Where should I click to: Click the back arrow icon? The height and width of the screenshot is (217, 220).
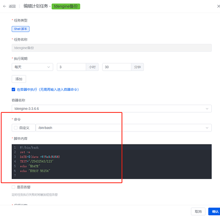5,6
